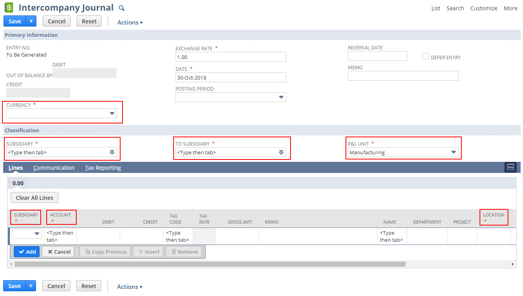
Task: Click the Gross Amt. column header
Action: 240,222
